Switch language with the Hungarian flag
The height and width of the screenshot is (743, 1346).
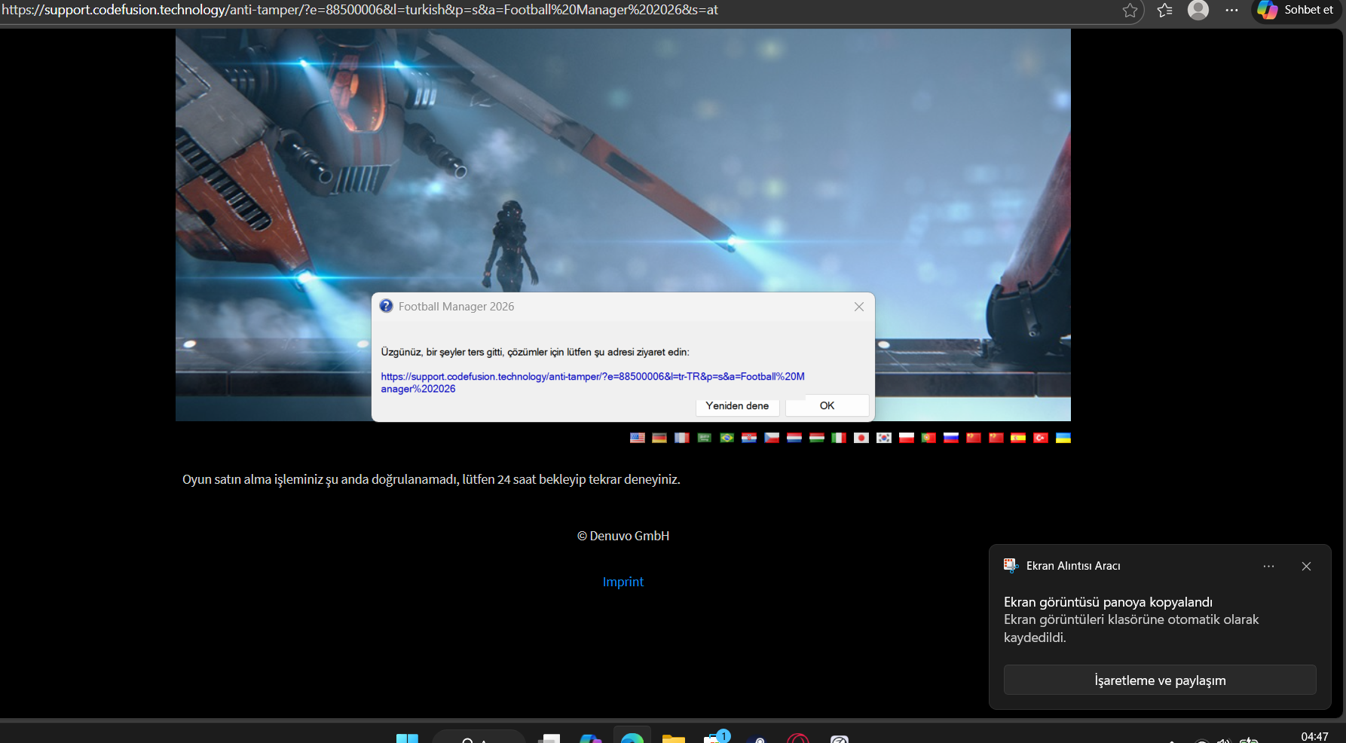(x=817, y=438)
